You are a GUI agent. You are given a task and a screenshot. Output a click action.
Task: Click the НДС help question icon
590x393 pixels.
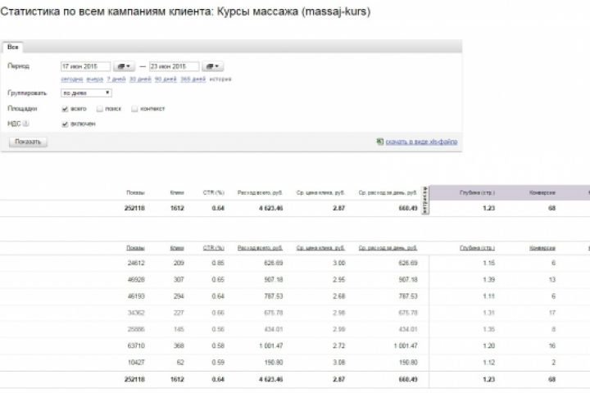pyautogui.click(x=25, y=124)
